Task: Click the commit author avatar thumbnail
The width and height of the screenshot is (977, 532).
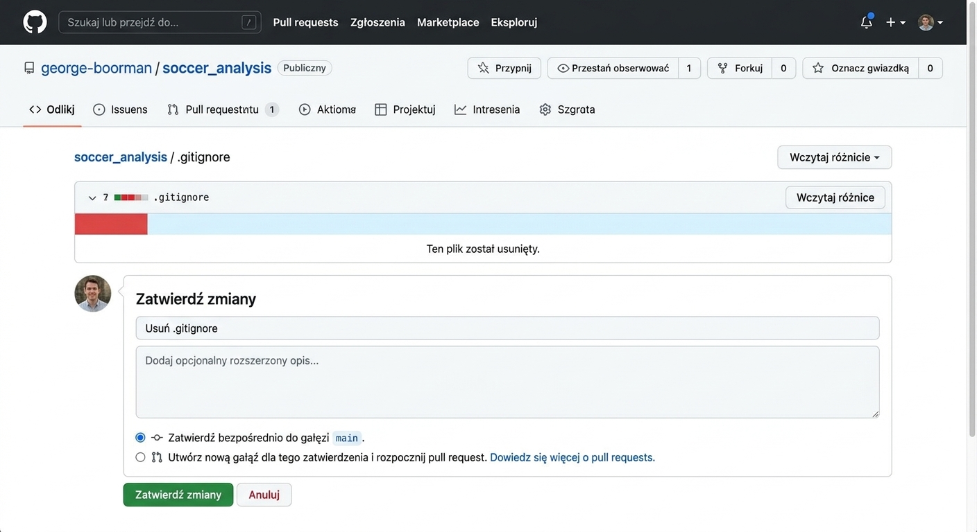Action: (93, 294)
